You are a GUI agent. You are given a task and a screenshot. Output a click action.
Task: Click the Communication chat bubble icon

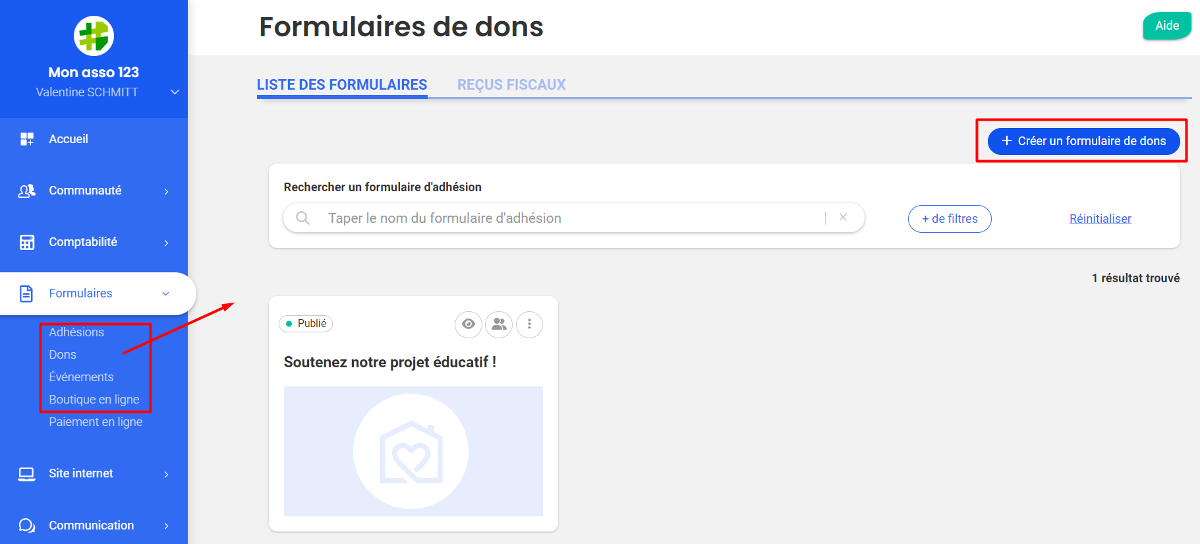point(27,526)
